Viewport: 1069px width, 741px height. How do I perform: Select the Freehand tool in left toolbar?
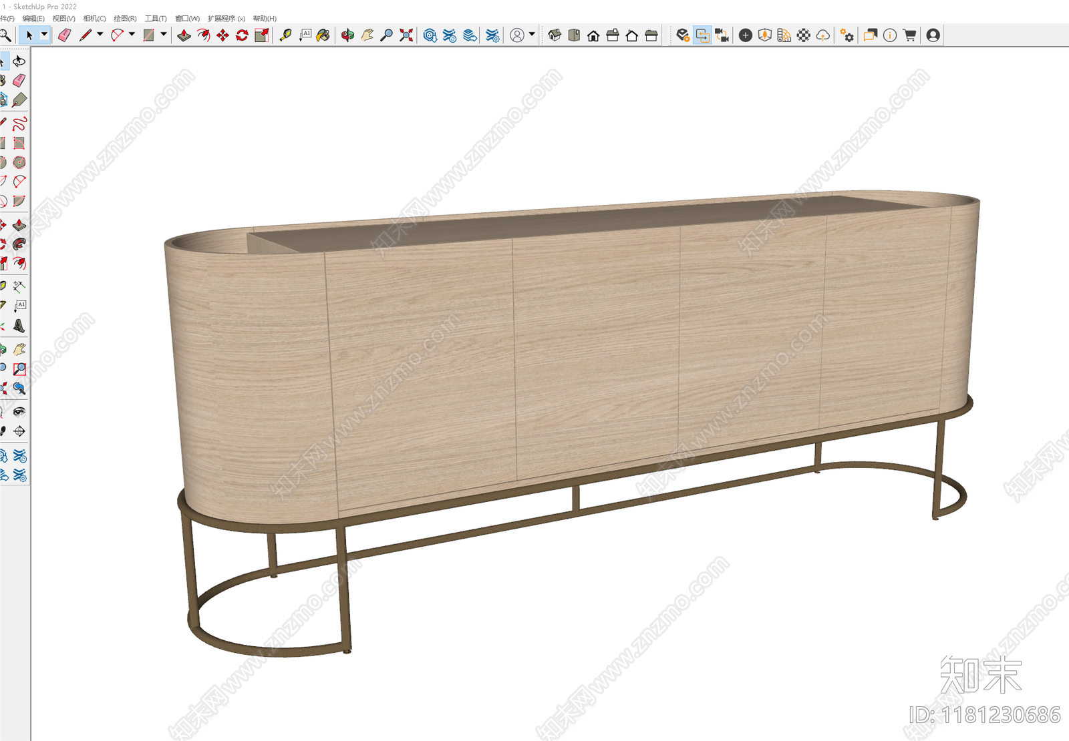pos(19,123)
